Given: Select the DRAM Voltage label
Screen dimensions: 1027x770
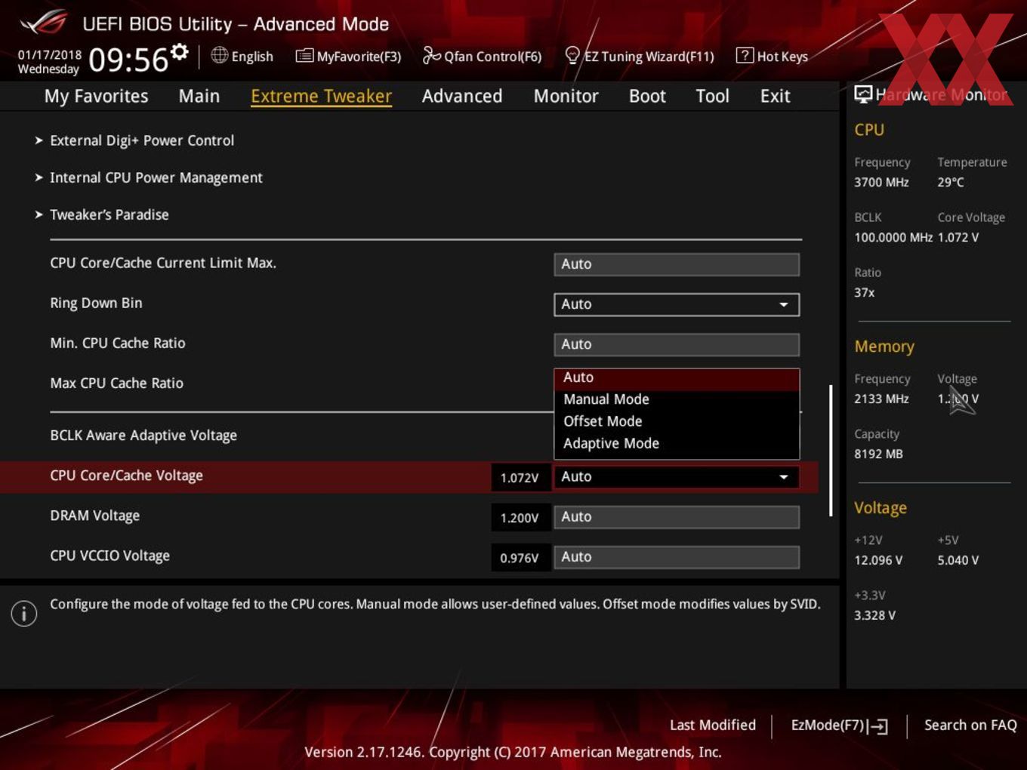Looking at the screenshot, I should click(94, 516).
